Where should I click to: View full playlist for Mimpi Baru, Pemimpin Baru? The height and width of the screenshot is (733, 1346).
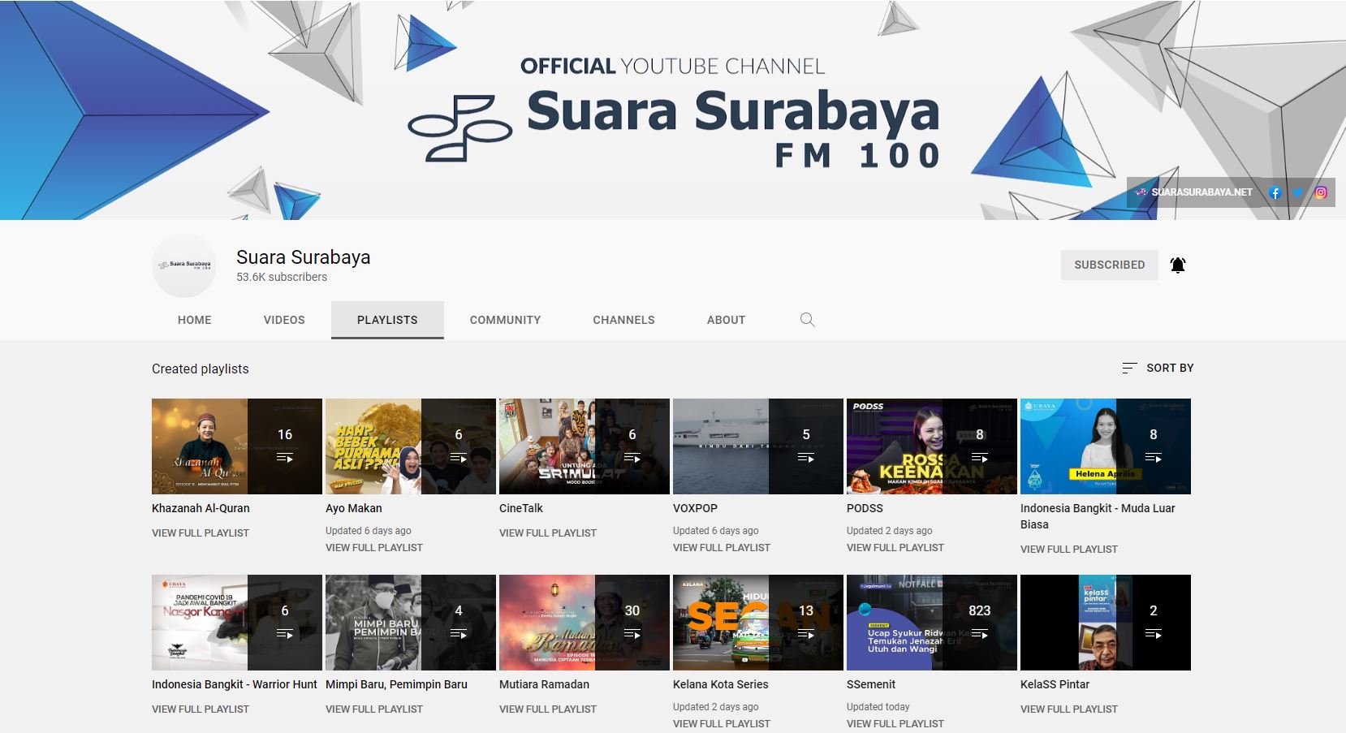(x=374, y=709)
